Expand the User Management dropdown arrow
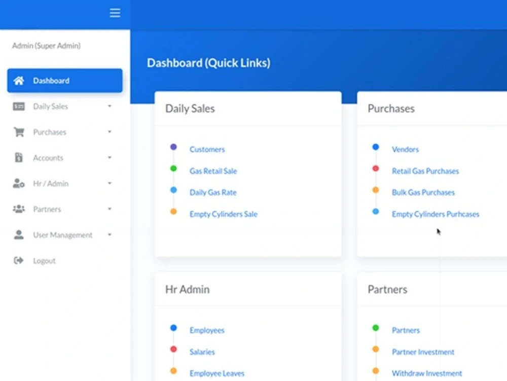507x381 pixels. (110, 234)
